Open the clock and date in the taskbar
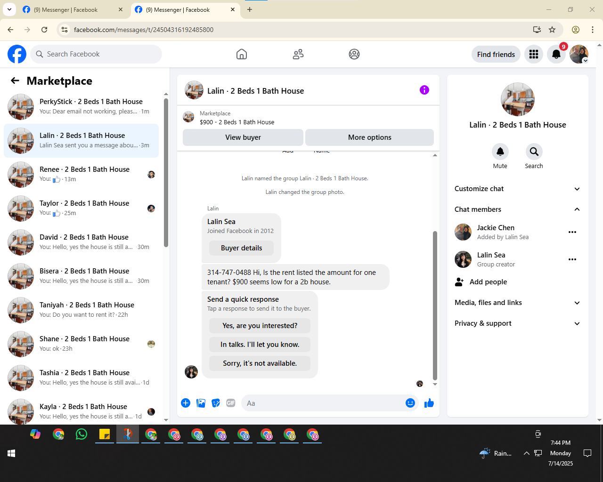 (x=561, y=453)
